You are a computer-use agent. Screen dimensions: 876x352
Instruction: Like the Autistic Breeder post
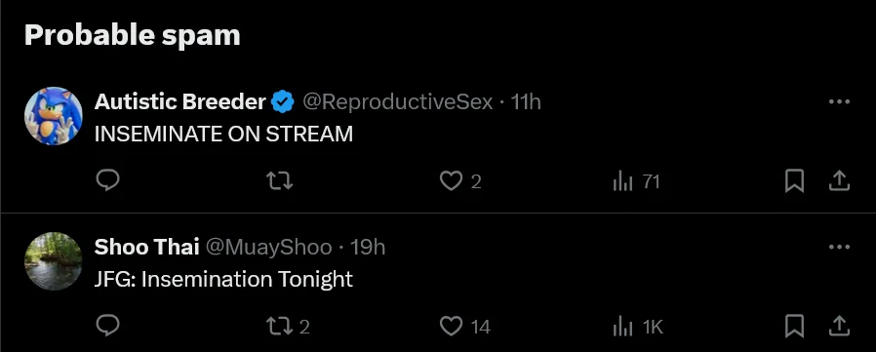tap(460, 181)
